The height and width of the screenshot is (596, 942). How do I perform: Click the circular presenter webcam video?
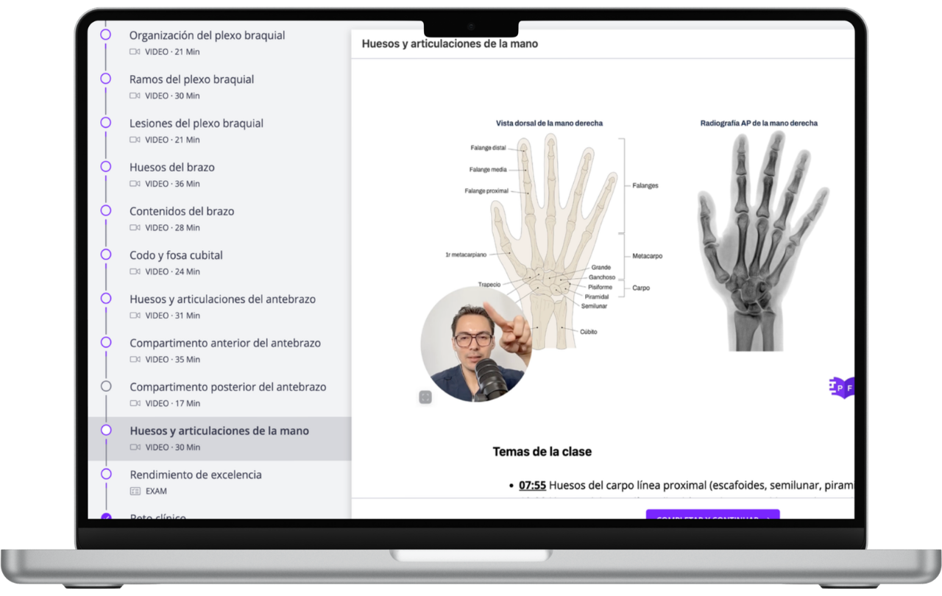point(475,344)
